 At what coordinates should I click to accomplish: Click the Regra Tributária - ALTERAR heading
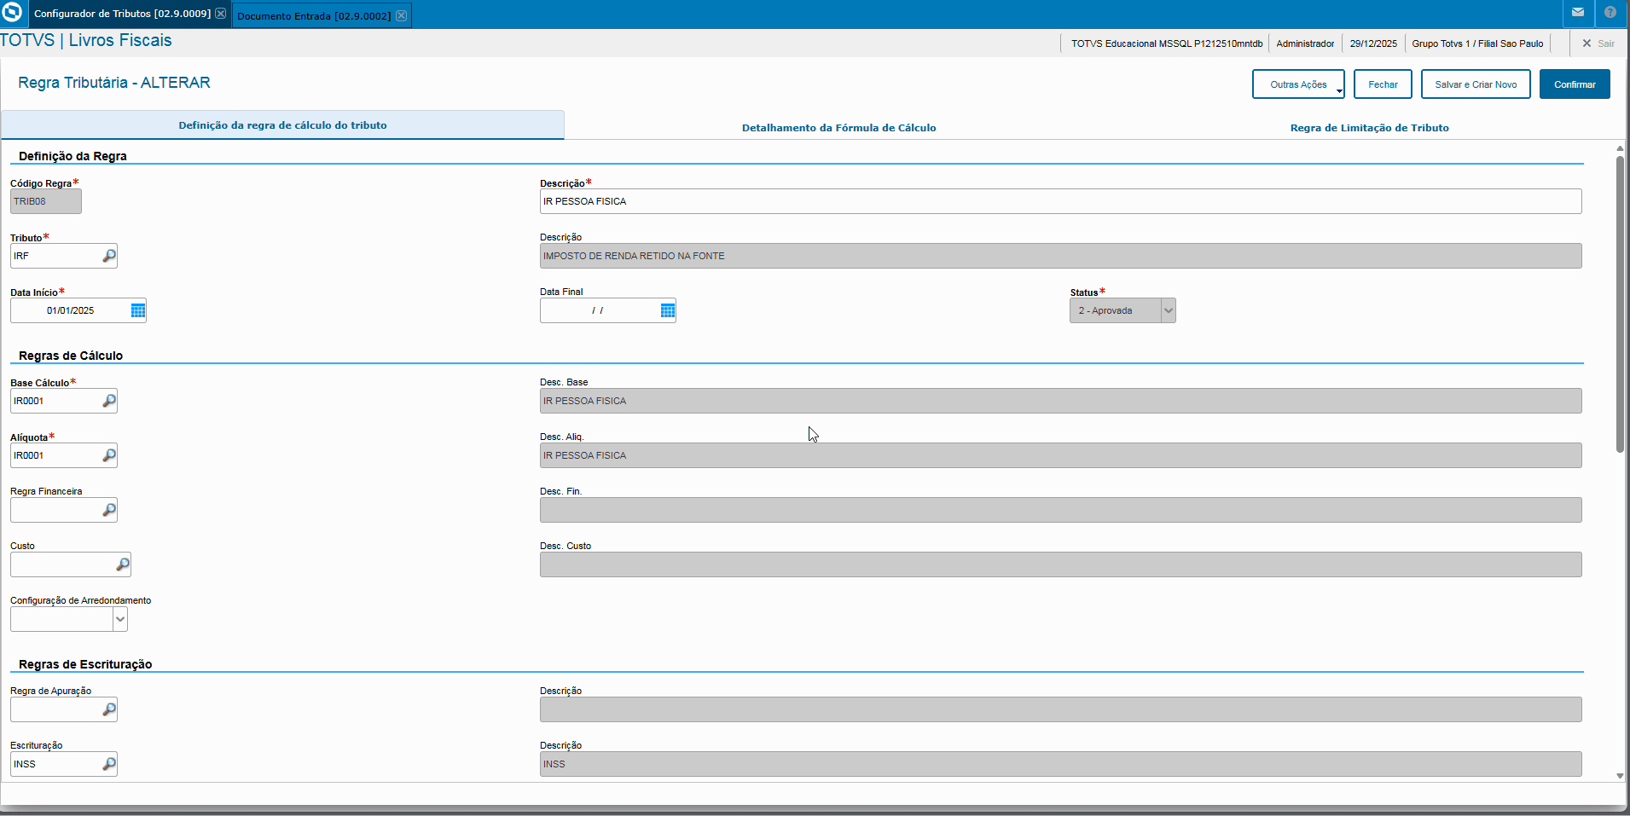click(x=114, y=83)
